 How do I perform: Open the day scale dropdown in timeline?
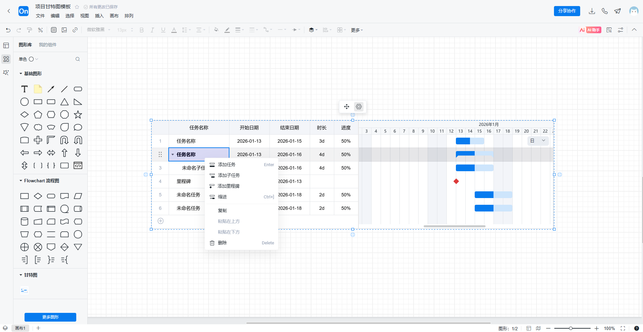538,141
